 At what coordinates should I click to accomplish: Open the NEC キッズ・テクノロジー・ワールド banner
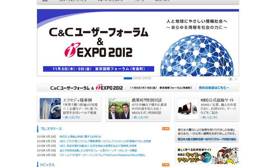point(207,156)
